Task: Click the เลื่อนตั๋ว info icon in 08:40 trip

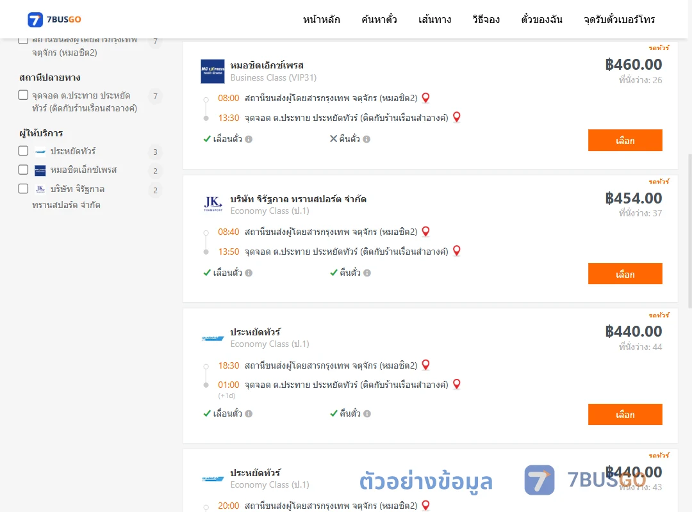Action: point(249,273)
